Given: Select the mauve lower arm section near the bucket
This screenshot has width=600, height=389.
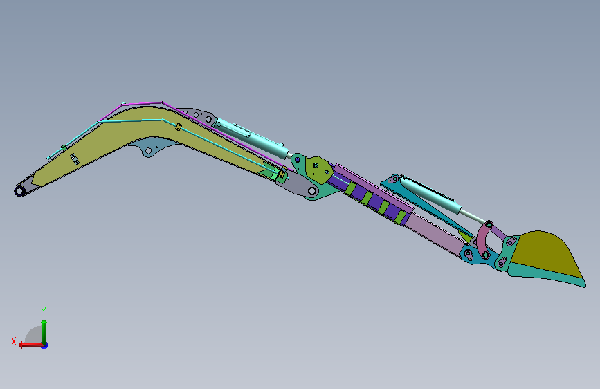Looking at the screenshot, I should (x=436, y=233).
